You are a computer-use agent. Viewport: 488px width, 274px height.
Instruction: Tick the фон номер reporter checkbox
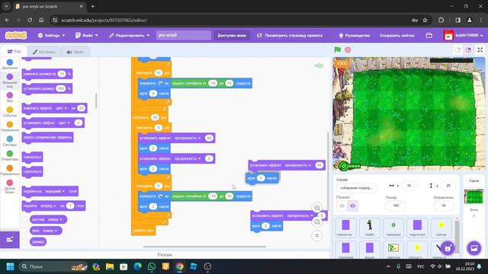coord(25,231)
